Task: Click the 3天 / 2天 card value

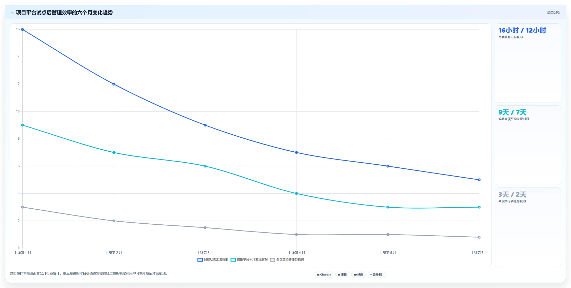Action: tap(512, 195)
